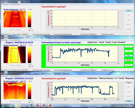This screenshot has height=108, width=135.
Task: Select the Band20 thermal camera image
Action: click(15, 91)
